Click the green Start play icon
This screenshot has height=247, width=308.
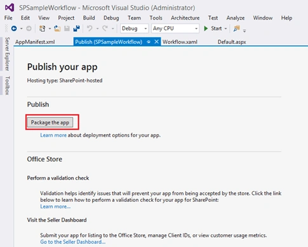206,29
